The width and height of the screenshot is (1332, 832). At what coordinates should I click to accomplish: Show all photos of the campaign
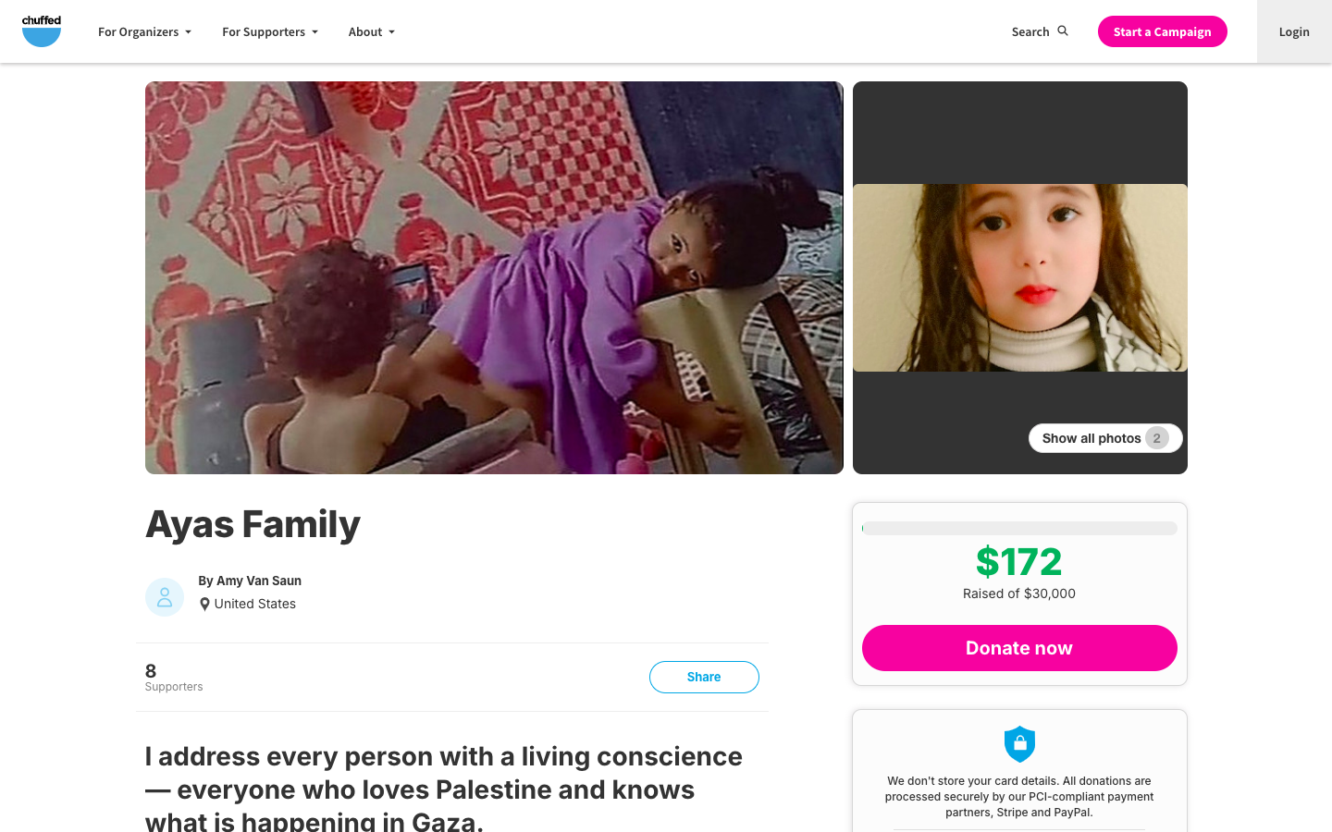pos(1104,438)
